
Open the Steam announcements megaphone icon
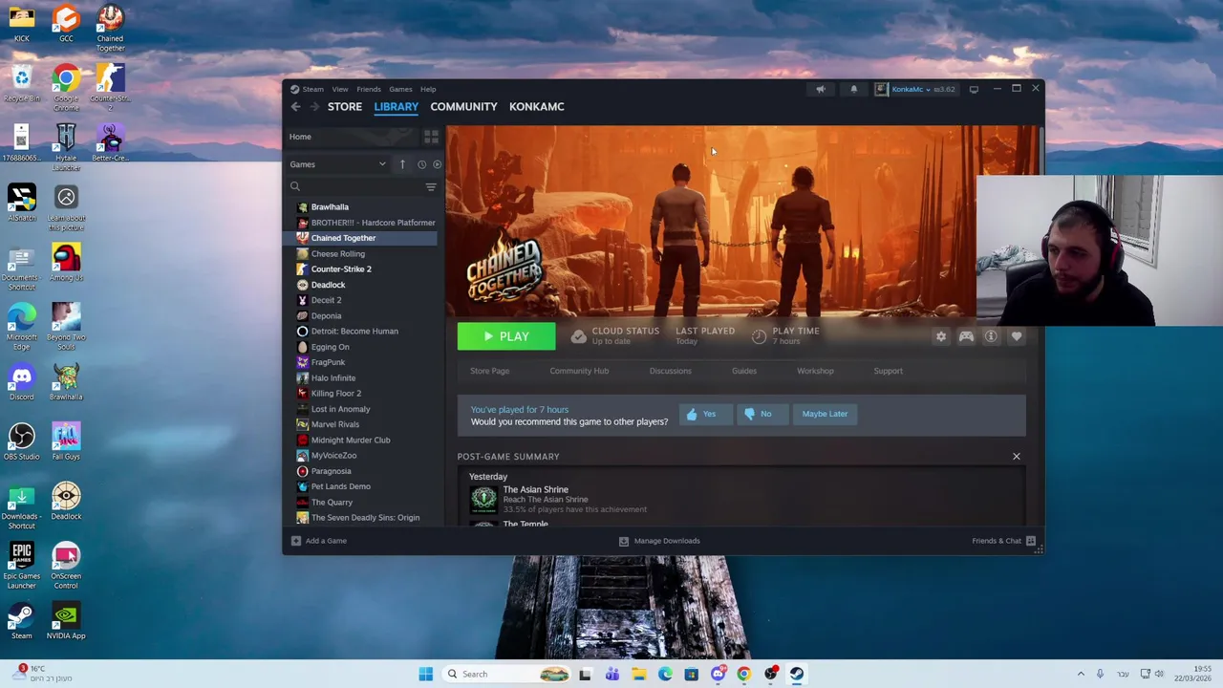(821, 89)
